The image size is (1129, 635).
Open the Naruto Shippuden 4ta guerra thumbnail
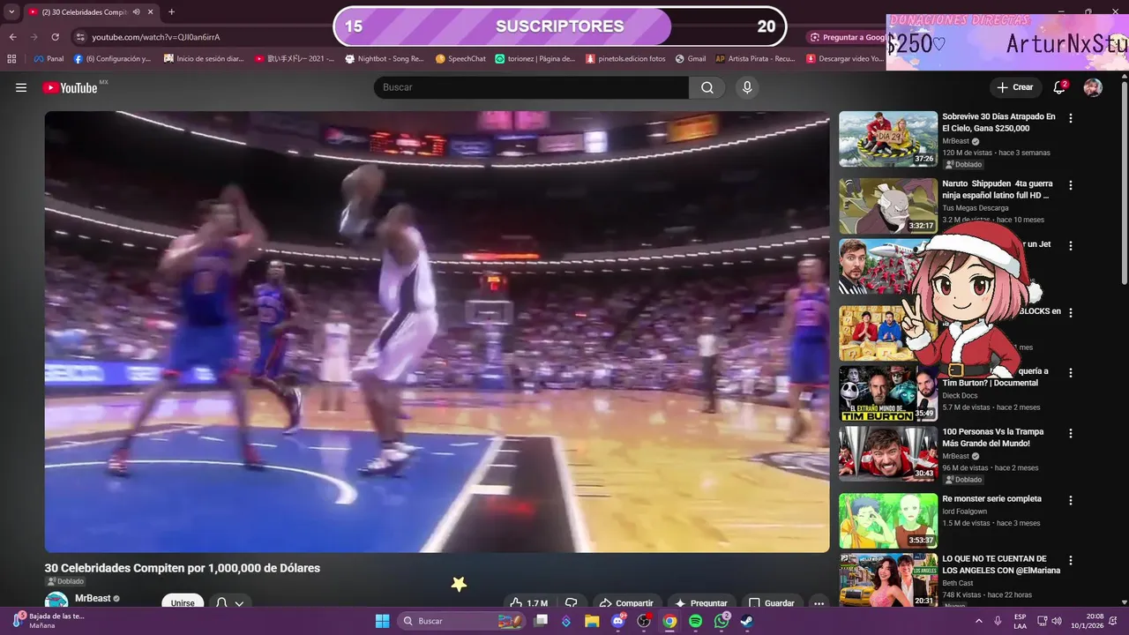pyautogui.click(x=887, y=205)
